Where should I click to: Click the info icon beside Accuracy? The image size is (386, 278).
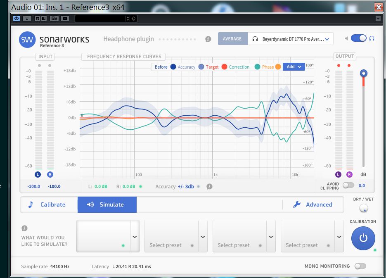coord(209,187)
